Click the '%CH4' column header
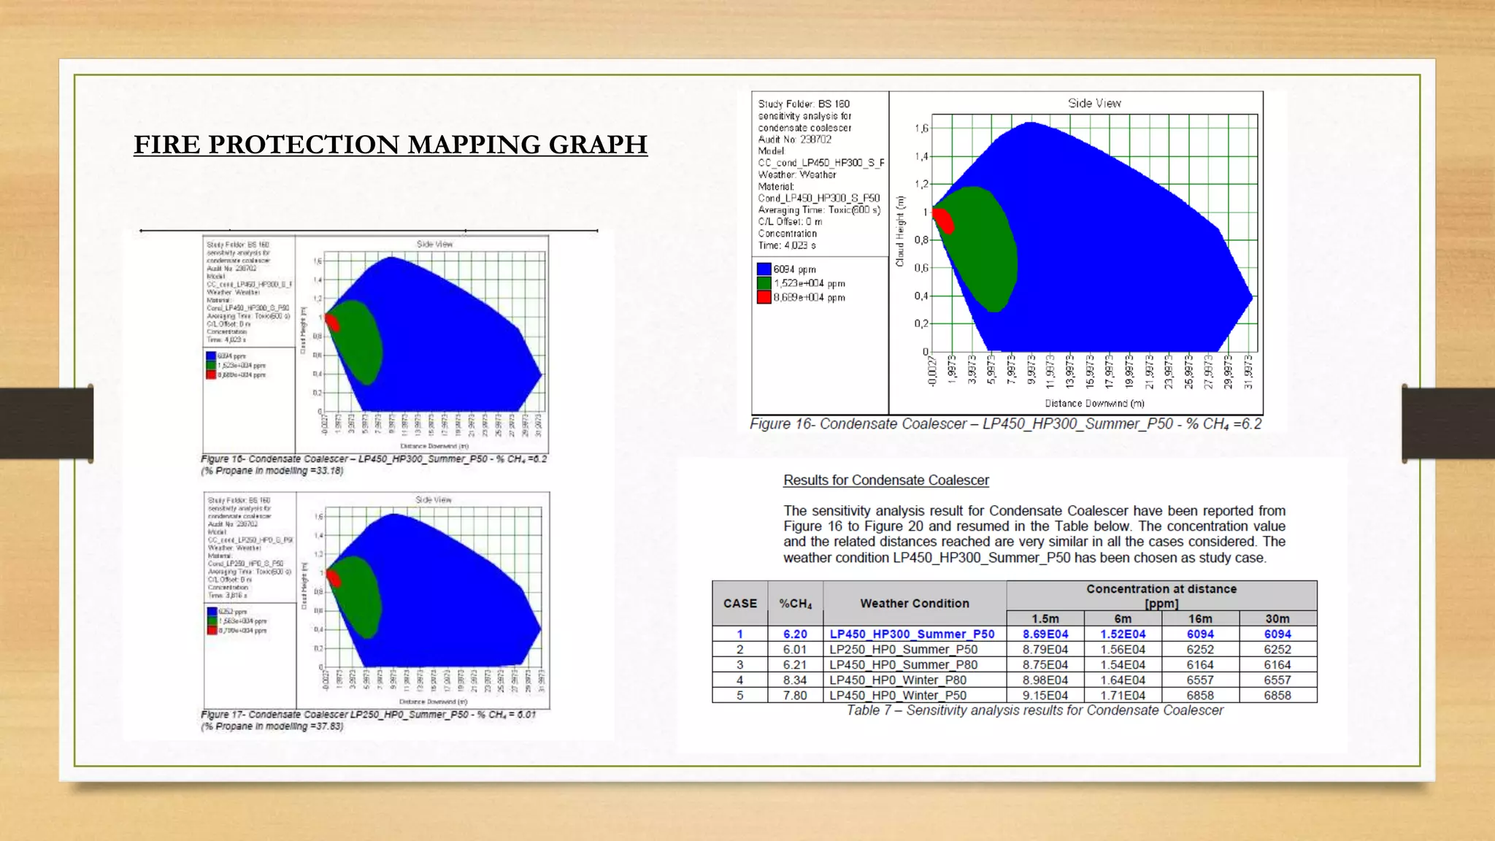Screen dimensions: 1495x841 tap(795, 604)
